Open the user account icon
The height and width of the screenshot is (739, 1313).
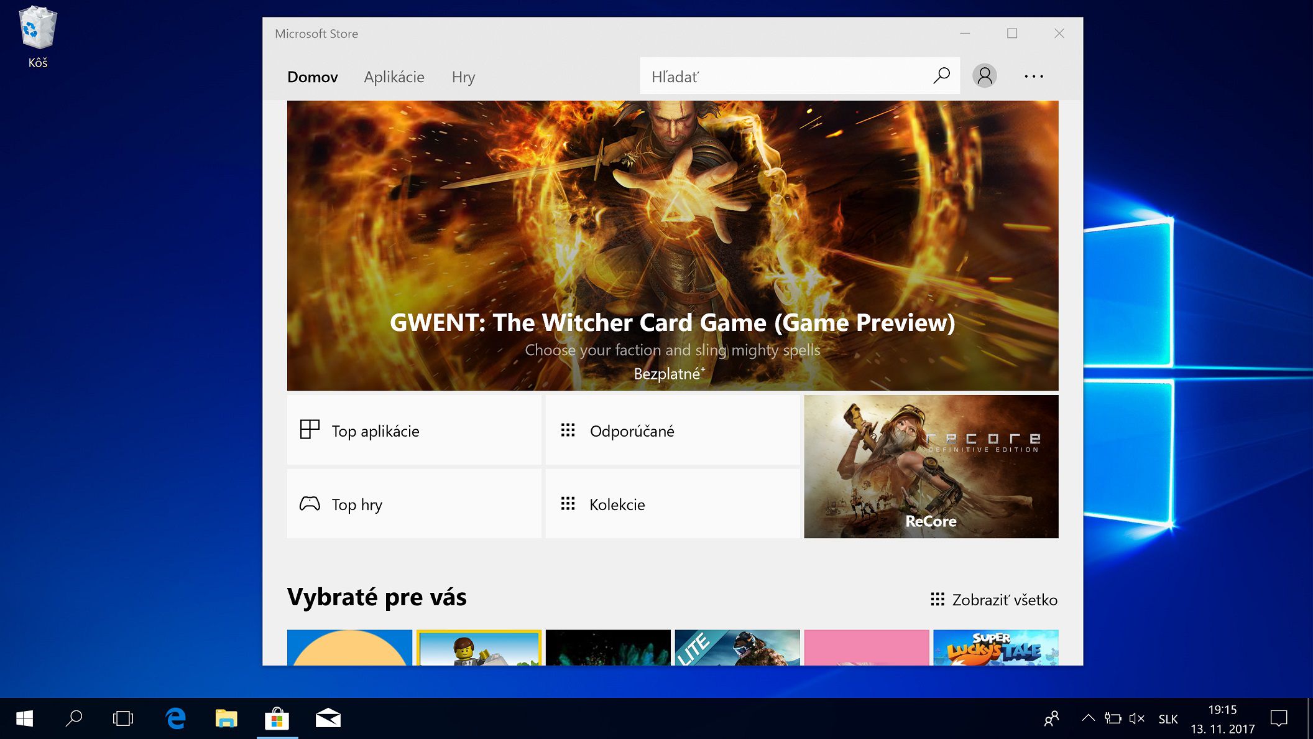pos(985,76)
